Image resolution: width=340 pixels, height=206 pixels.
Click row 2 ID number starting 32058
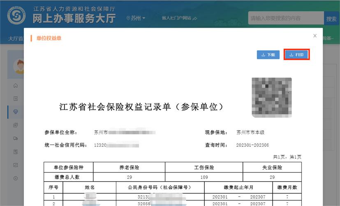coord(160,204)
